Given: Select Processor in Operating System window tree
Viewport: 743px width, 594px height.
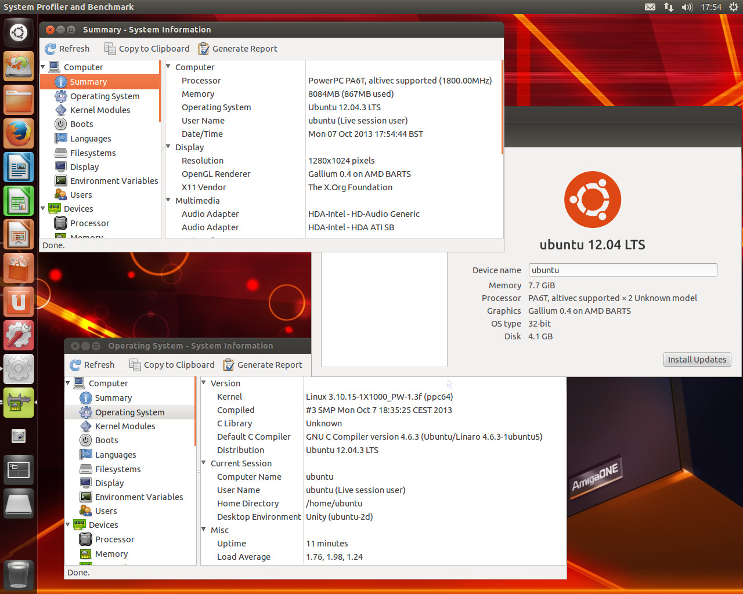Looking at the screenshot, I should point(130,539).
